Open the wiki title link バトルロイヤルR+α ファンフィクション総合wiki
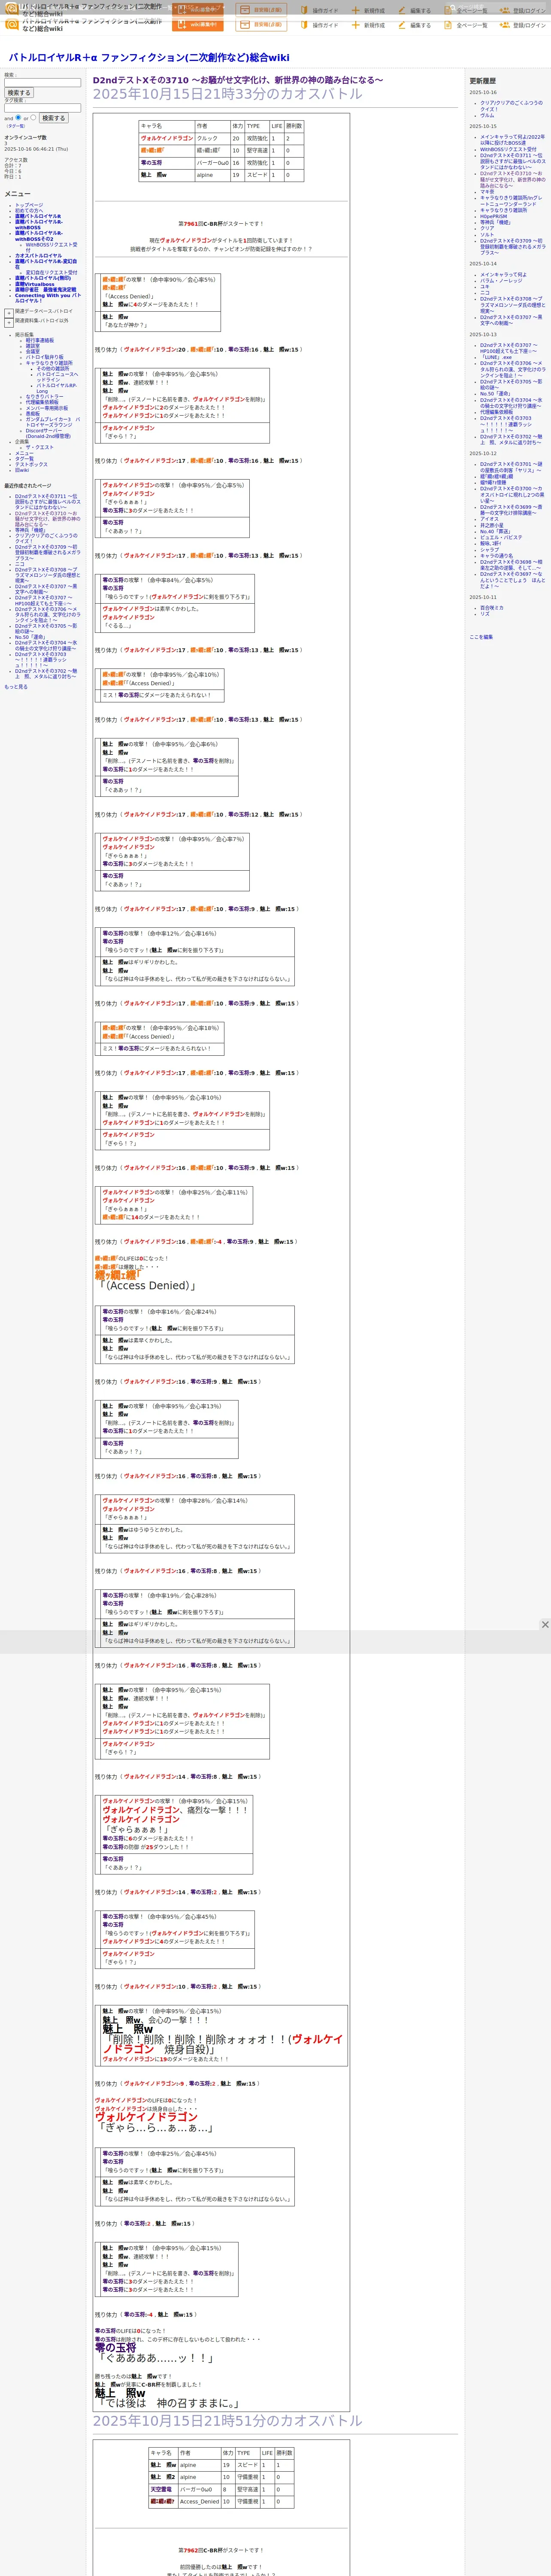The image size is (551, 2576). point(148,57)
